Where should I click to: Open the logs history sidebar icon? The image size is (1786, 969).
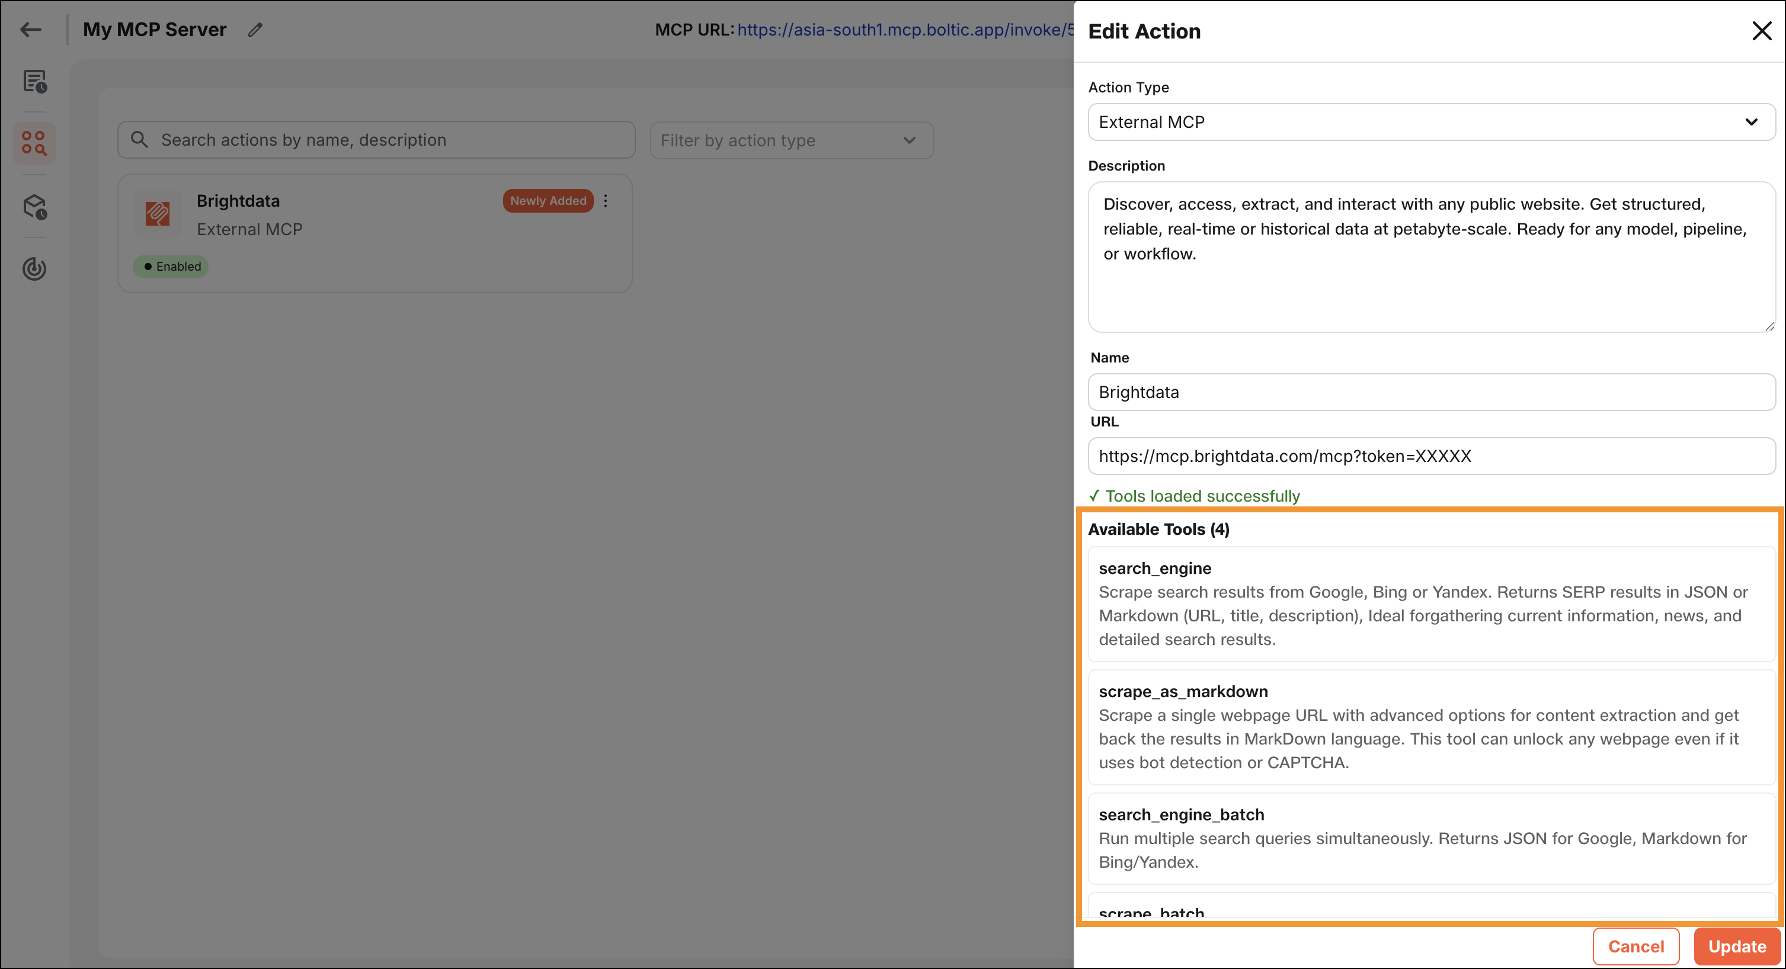[x=35, y=82]
